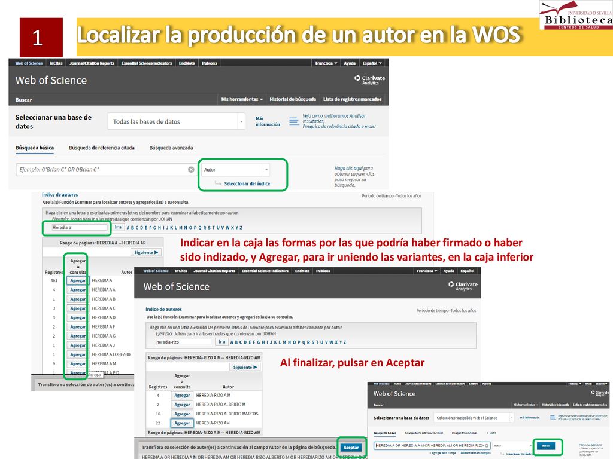Click letter A in the heredia-rizo index

232,342
